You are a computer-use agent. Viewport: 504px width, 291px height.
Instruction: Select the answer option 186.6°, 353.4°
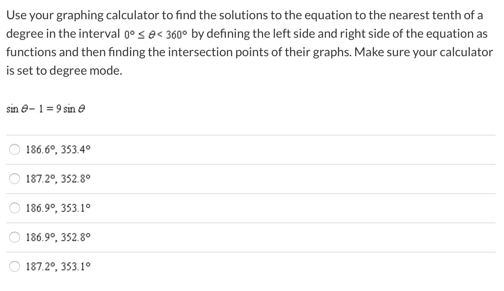pyautogui.click(x=58, y=149)
